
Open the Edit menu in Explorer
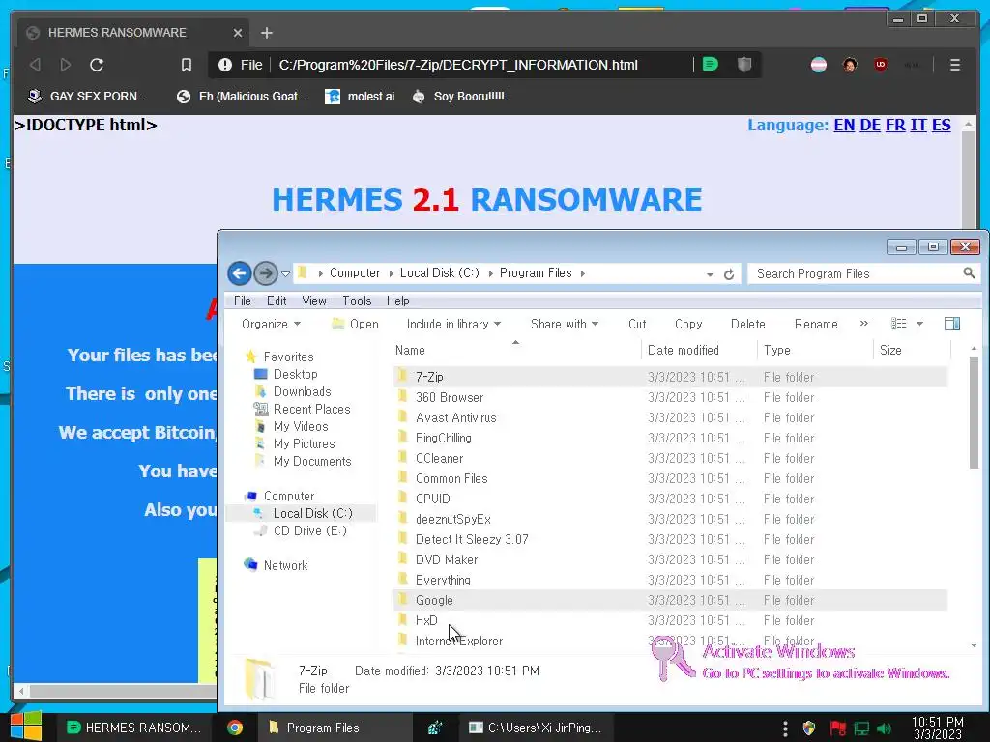tap(276, 300)
